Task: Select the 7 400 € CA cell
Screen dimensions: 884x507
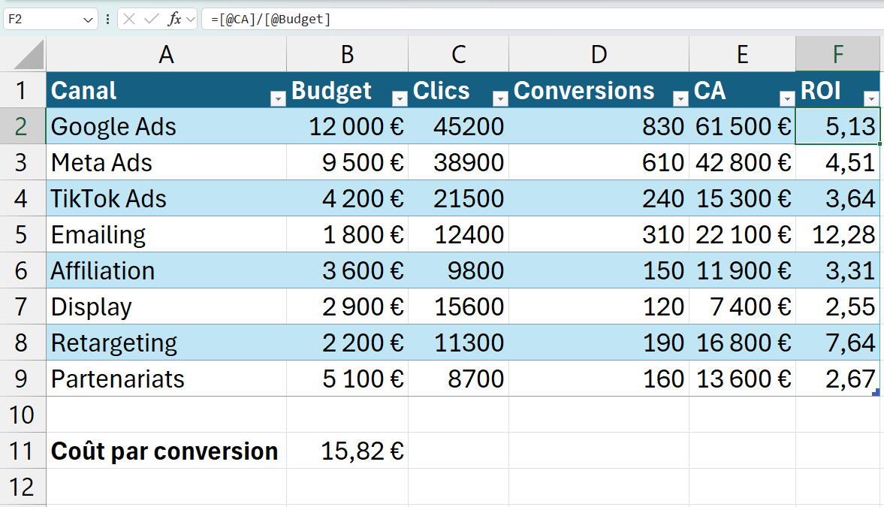Action: coord(743,306)
